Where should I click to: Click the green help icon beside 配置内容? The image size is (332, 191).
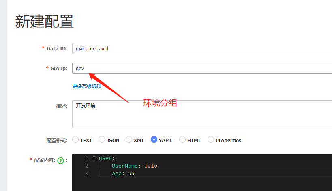[x=60, y=161]
